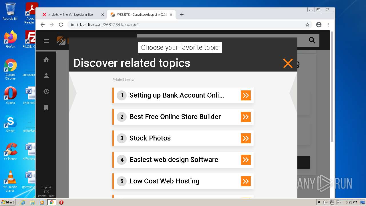Open CCleaner desktop shortcut
This screenshot has height=206, width=366.
(x=10, y=151)
